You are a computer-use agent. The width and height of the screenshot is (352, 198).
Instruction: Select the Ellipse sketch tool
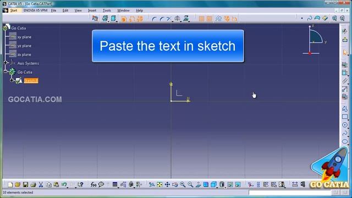tap(345, 141)
